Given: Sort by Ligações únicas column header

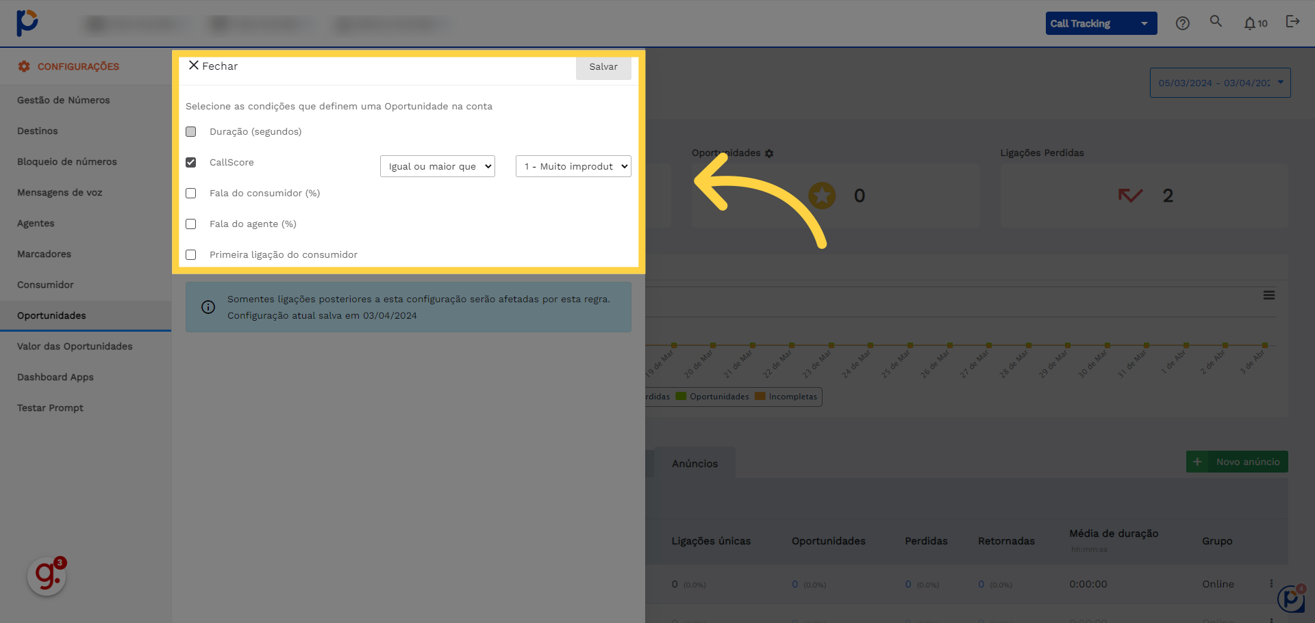Looking at the screenshot, I should pyautogui.click(x=711, y=541).
